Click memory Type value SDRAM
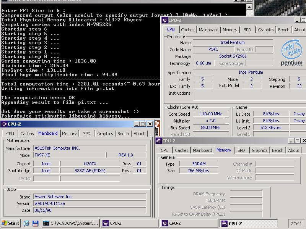The width and height of the screenshot is (306, 229). (199, 164)
